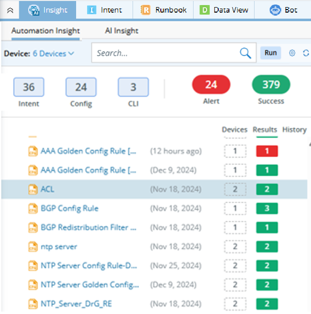The height and width of the screenshot is (314, 311).
Task: Select the AI Insight subtab
Action: coord(121,31)
